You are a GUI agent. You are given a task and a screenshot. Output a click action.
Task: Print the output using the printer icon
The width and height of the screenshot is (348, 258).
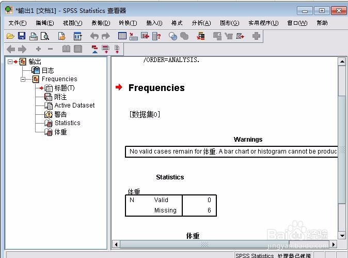[x=33, y=36]
